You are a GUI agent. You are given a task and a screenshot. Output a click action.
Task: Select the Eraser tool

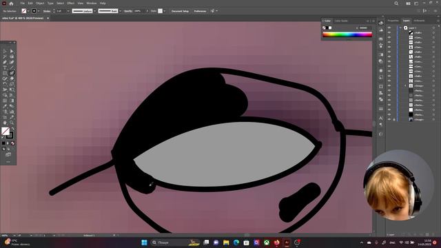click(x=12, y=79)
